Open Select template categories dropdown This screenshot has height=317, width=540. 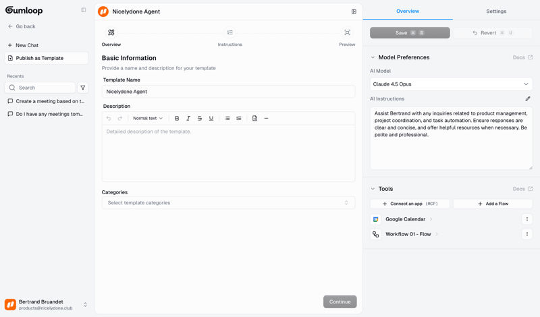click(228, 203)
